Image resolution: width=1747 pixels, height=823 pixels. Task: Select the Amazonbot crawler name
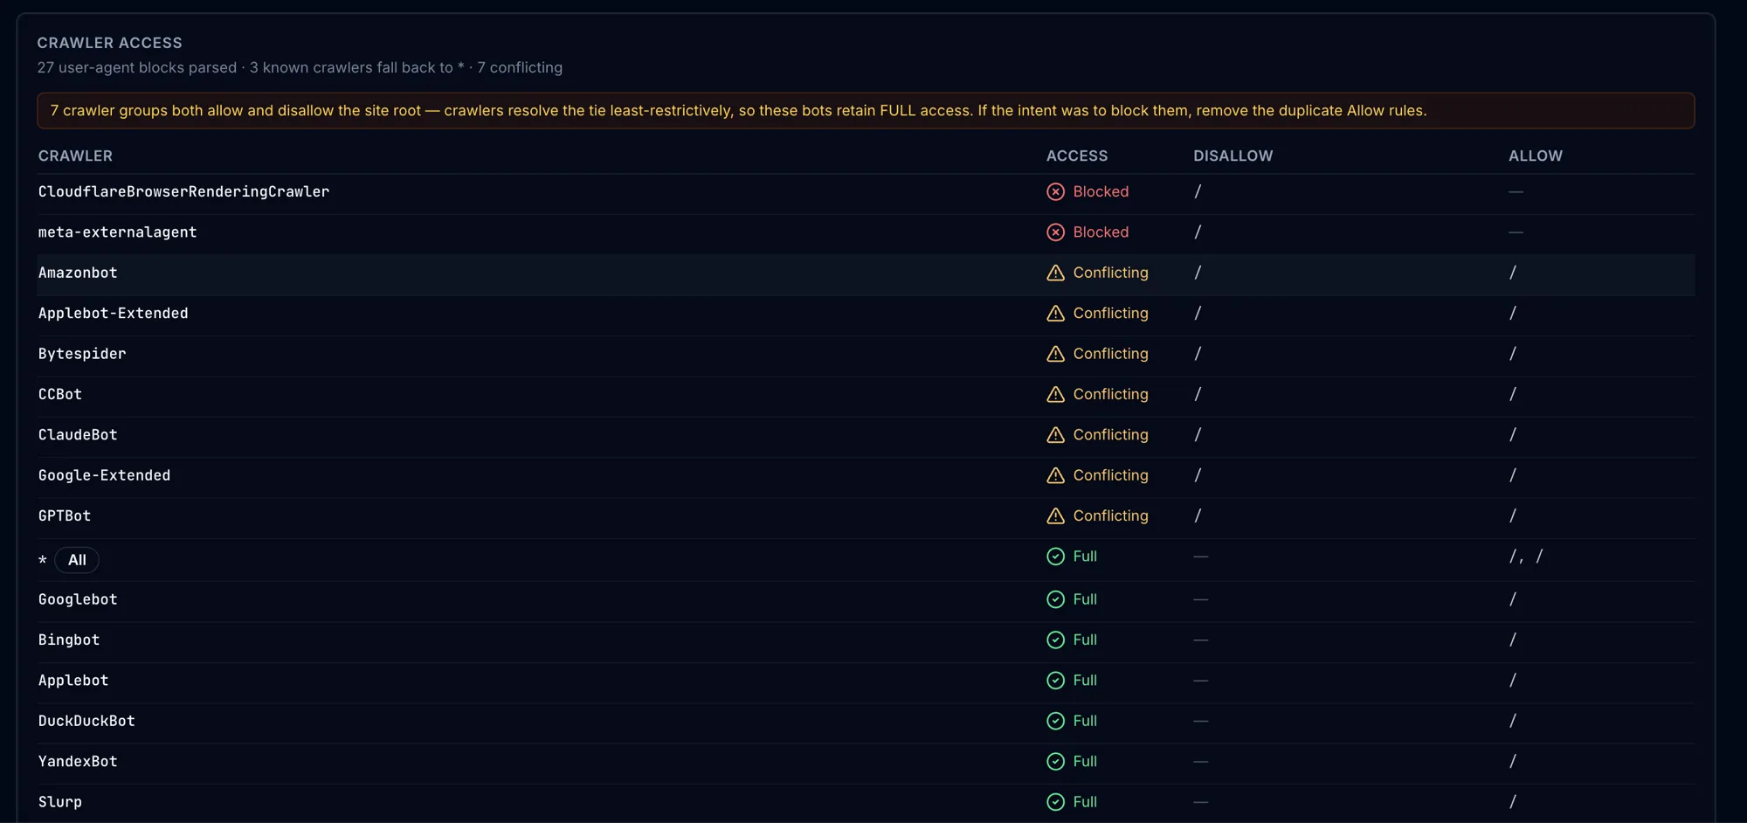point(78,273)
